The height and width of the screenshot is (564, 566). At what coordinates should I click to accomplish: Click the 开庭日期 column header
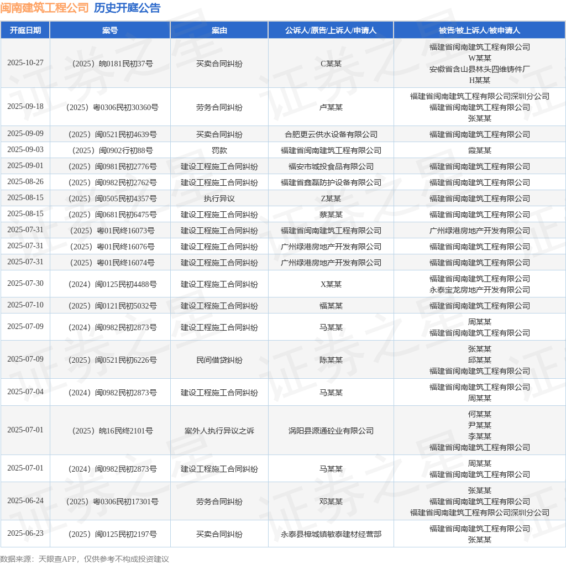pyautogui.click(x=25, y=30)
